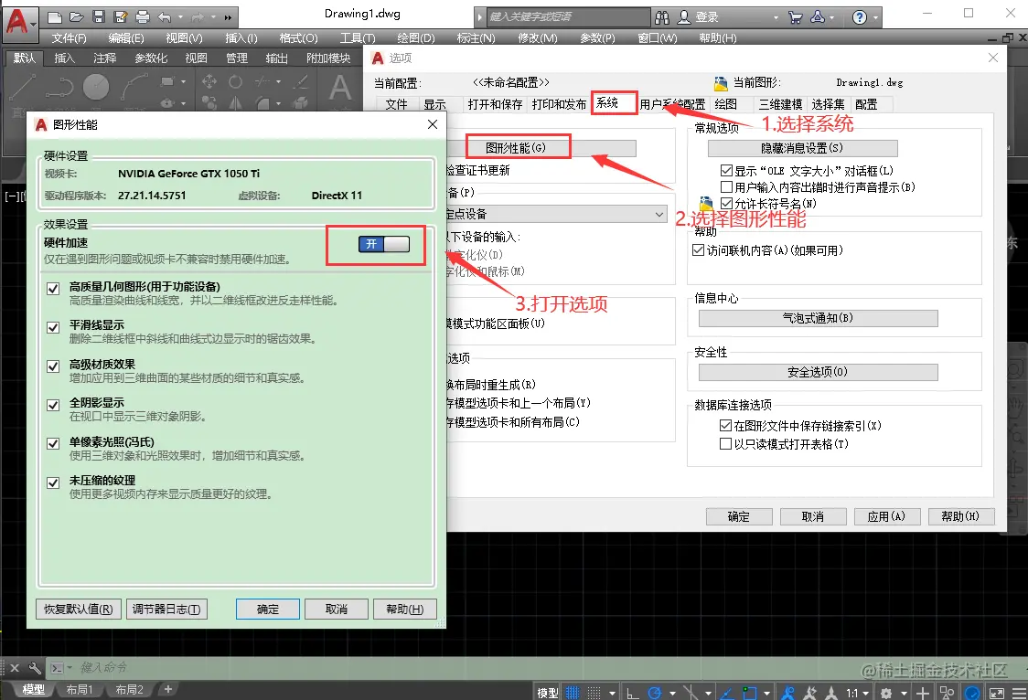Click the workspace switching gear icon
The image size is (1028, 700).
pyautogui.click(x=886, y=692)
